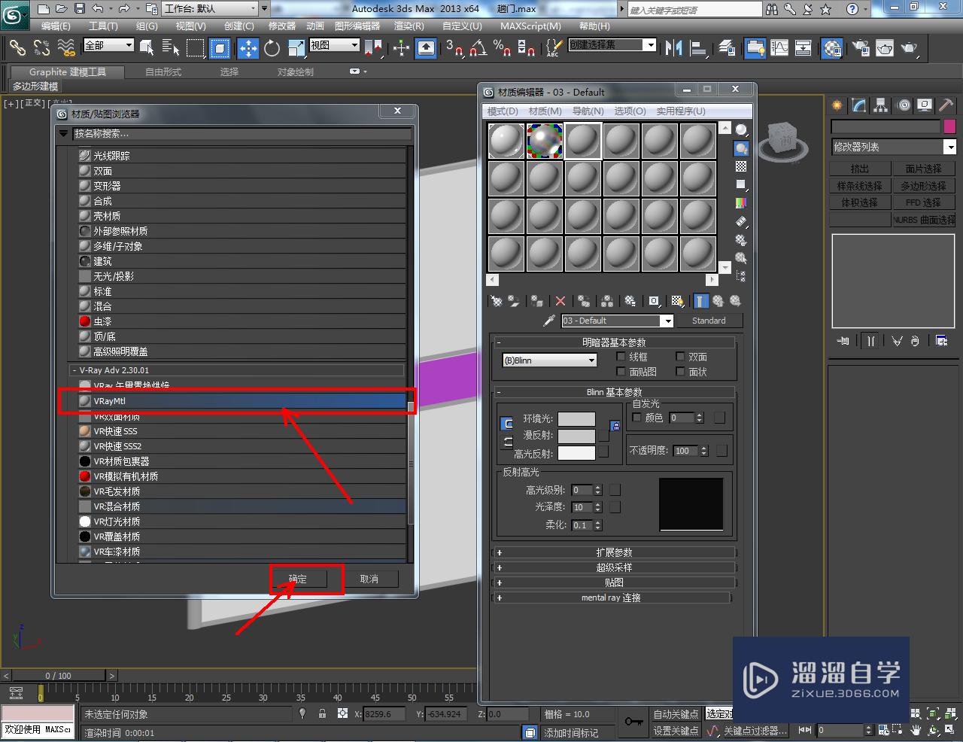Screen dimensions: 963x742
Task: Open Material Editor 导航(N) menu
Action: point(588,111)
